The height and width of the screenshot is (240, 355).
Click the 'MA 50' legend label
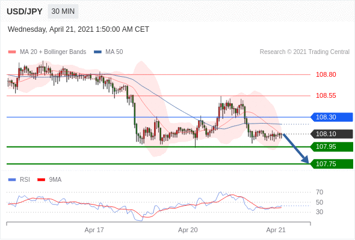coord(114,52)
